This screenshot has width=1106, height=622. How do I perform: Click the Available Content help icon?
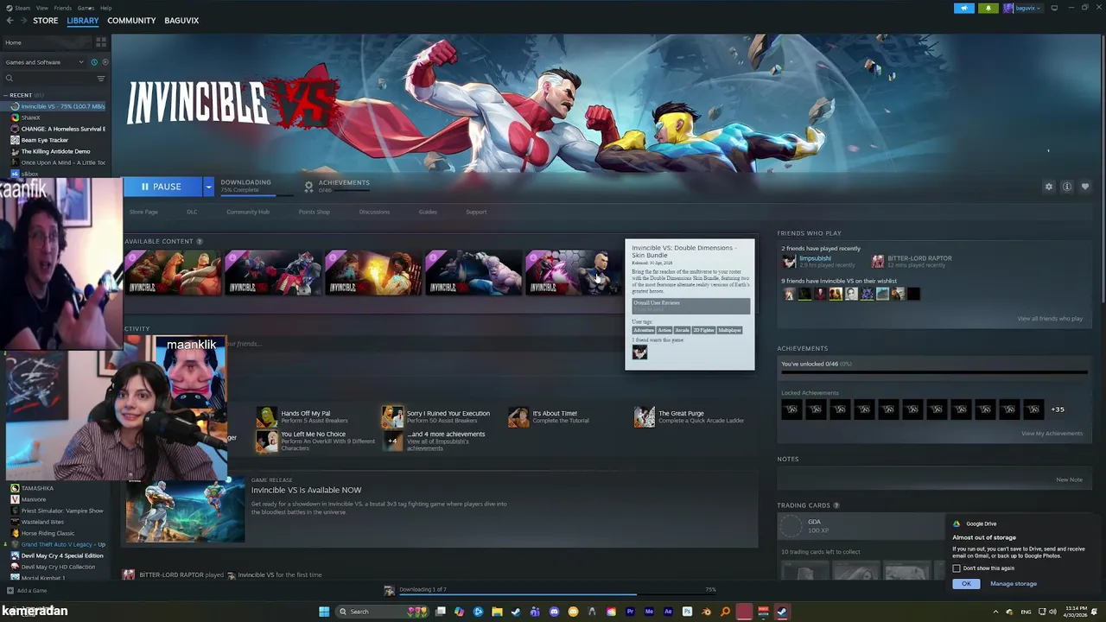pyautogui.click(x=200, y=242)
